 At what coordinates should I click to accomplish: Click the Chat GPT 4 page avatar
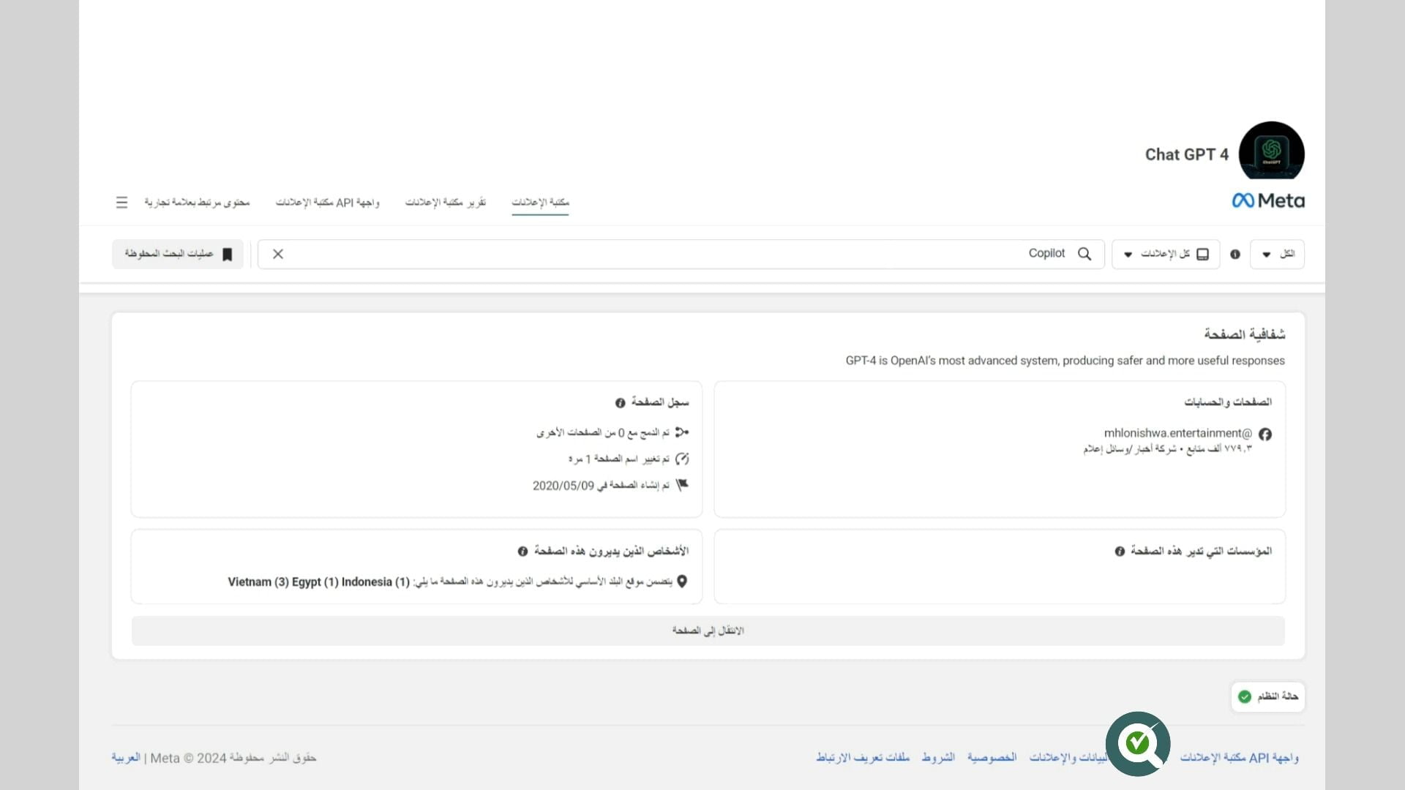click(x=1272, y=151)
